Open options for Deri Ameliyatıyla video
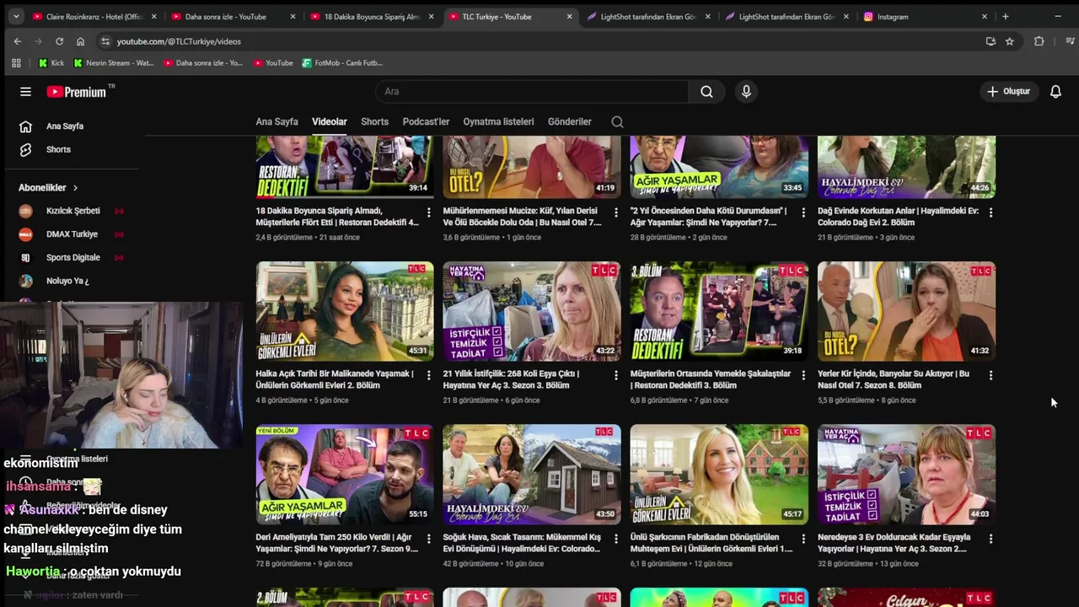 428,538
